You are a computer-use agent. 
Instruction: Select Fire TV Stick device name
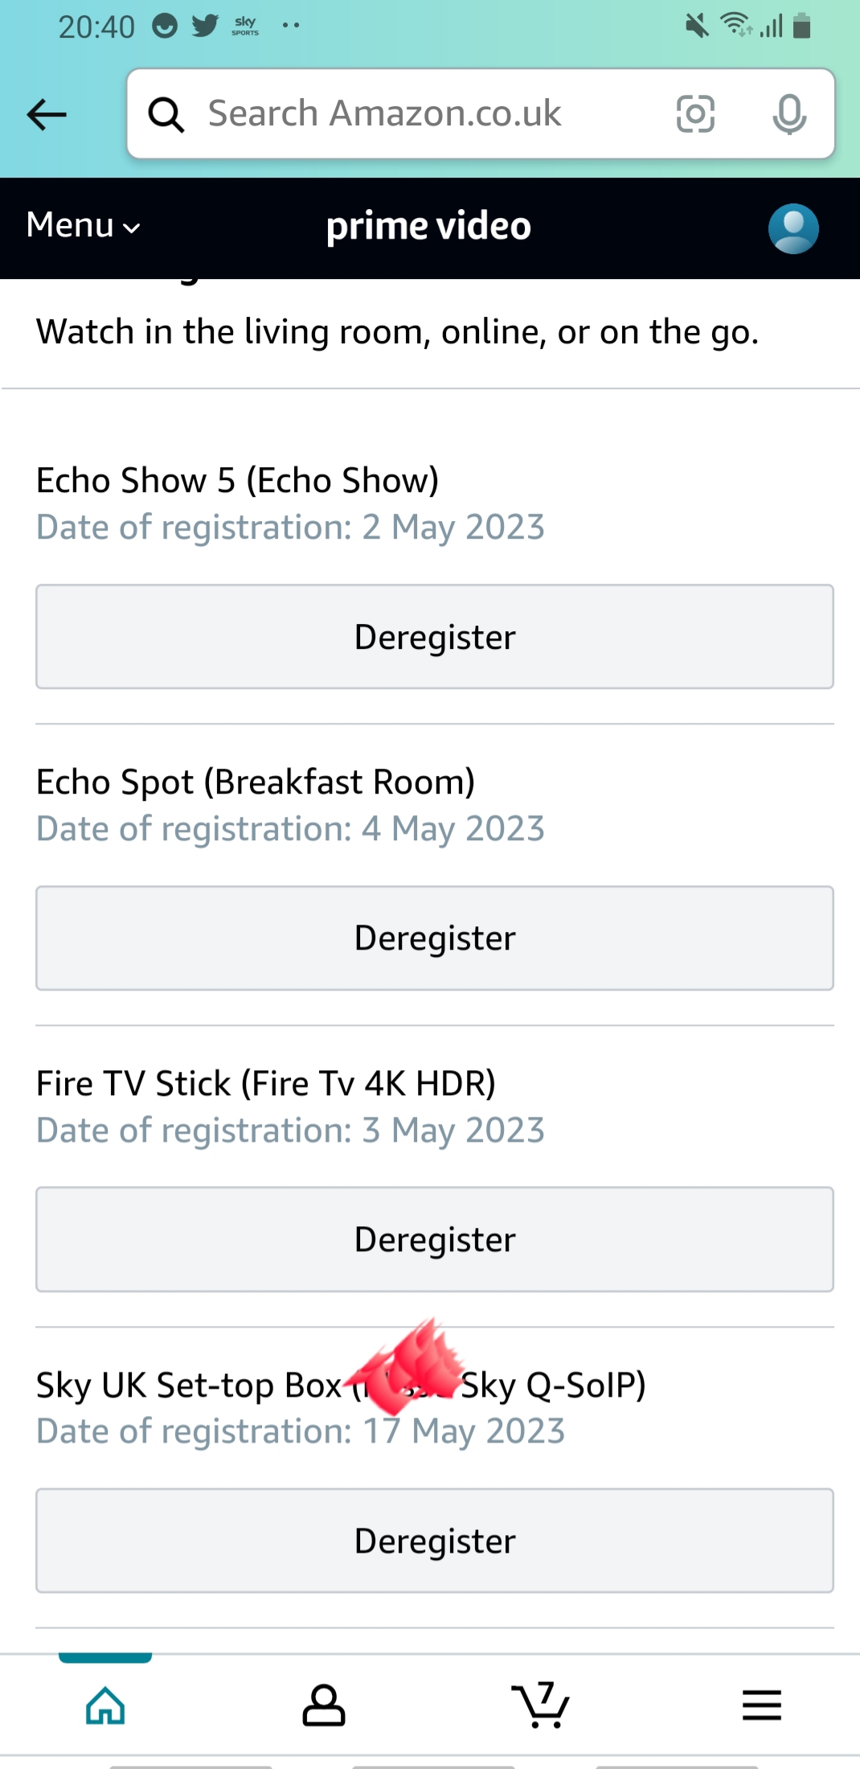point(265,1084)
